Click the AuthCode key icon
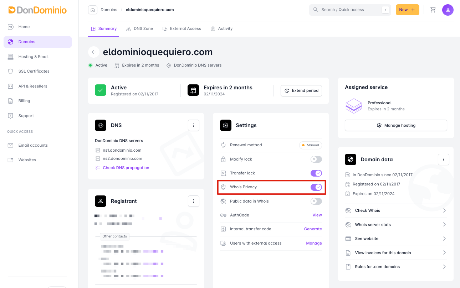460x288 pixels. tap(223, 215)
